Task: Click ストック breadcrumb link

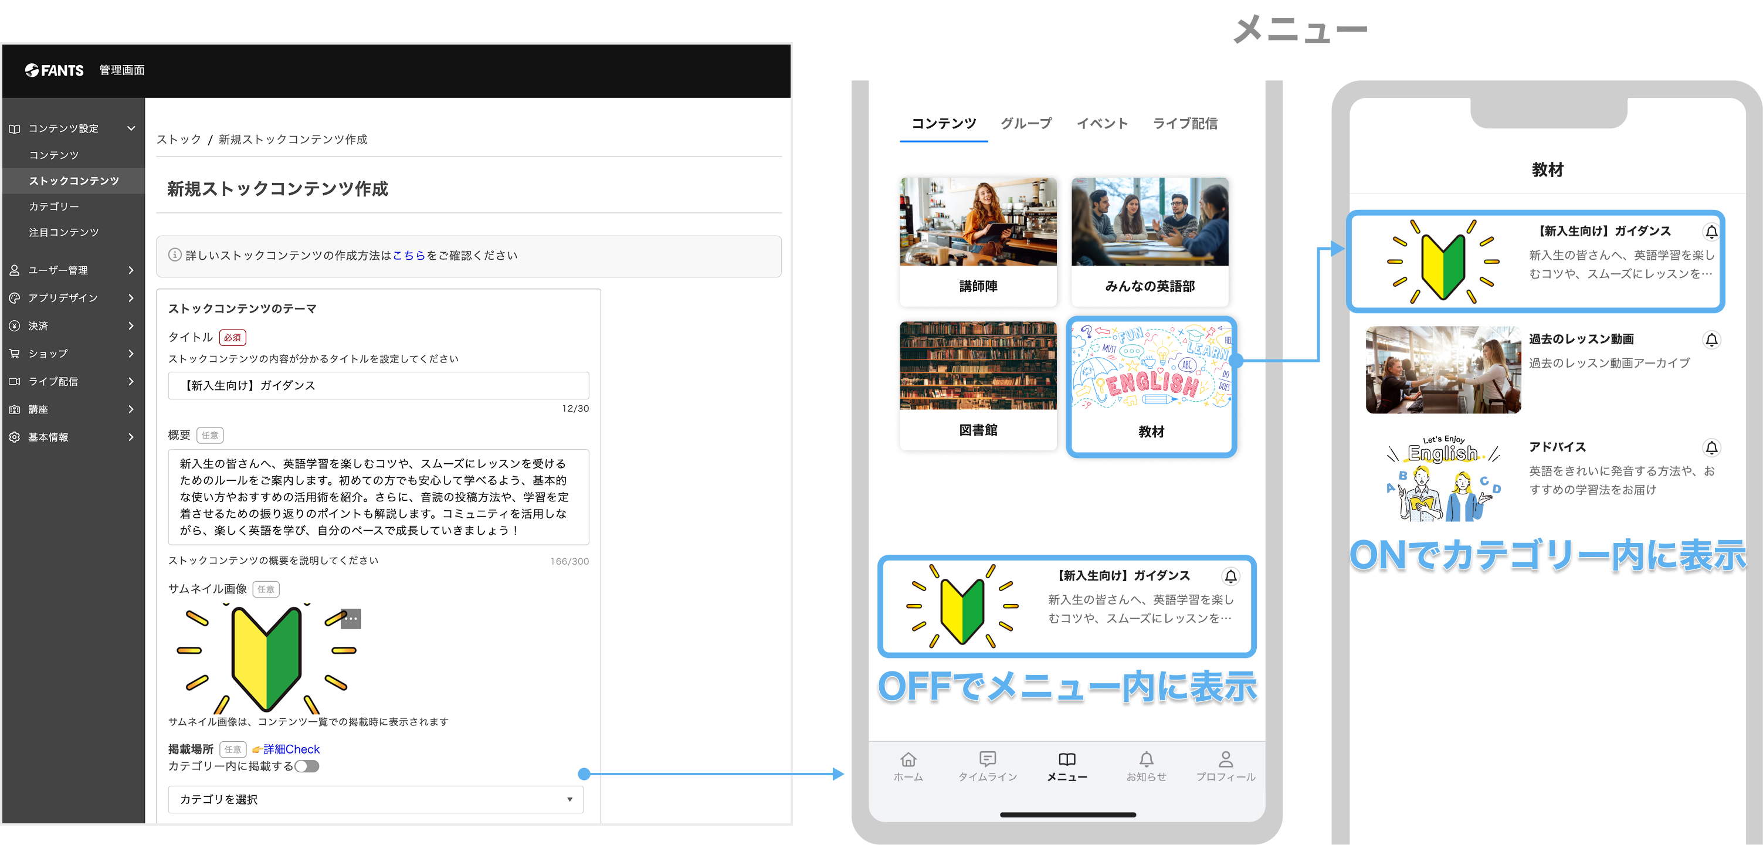Action: [179, 140]
